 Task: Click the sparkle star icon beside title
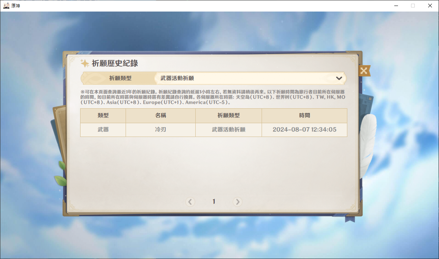coord(85,63)
